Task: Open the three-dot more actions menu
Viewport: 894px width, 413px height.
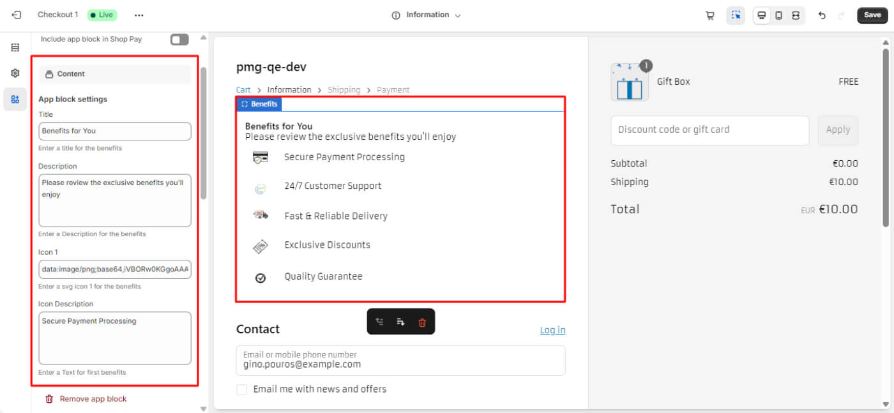Action: point(139,15)
